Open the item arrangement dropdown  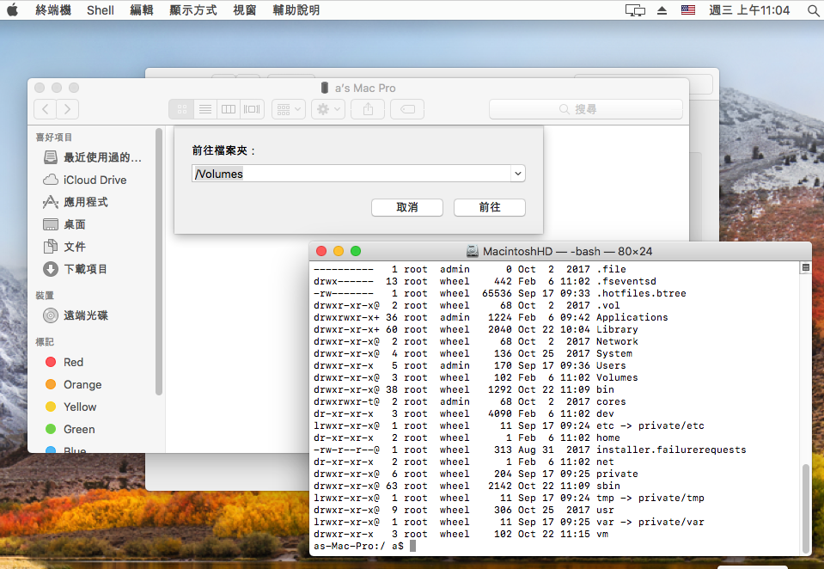[x=288, y=109]
